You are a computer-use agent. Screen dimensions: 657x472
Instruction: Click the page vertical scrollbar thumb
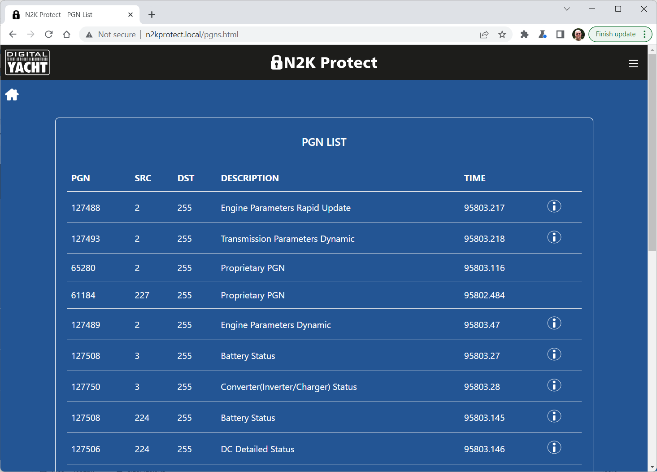[x=653, y=153]
